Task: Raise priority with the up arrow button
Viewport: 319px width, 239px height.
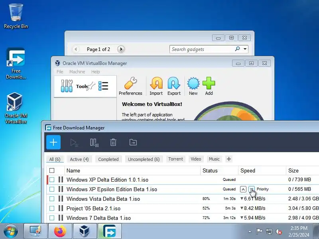Action: (x=243, y=189)
